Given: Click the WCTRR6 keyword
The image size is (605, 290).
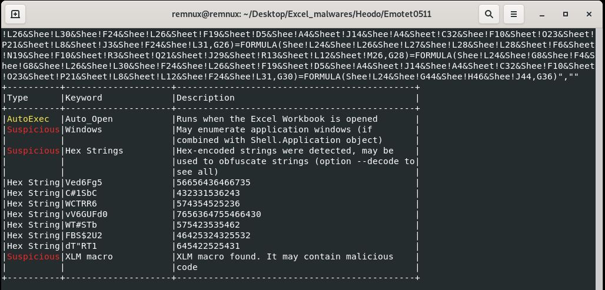Looking at the screenshot, I should pos(81,204).
